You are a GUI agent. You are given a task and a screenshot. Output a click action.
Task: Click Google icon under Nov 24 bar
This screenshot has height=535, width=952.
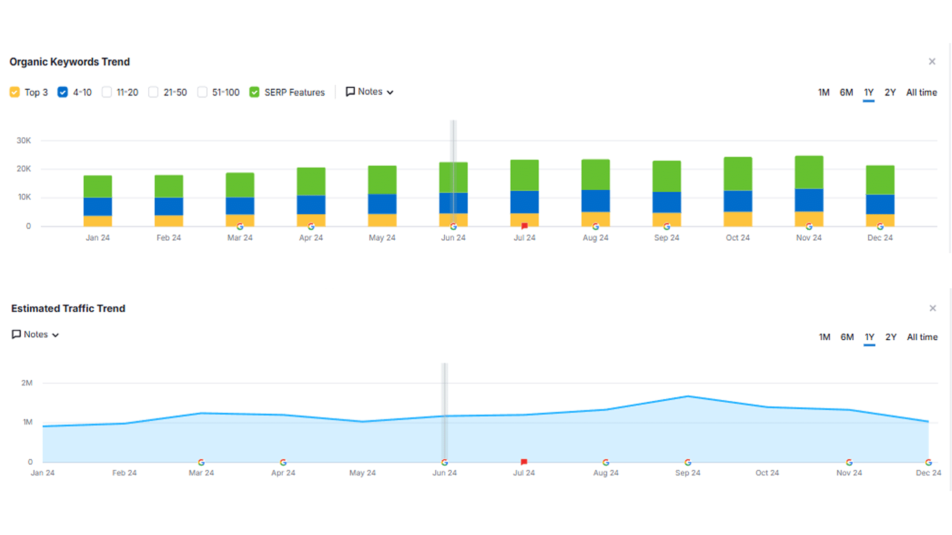(809, 226)
